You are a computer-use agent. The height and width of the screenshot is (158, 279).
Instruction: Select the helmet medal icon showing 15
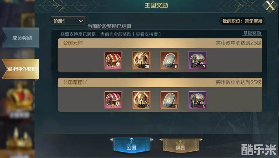tap(141, 100)
